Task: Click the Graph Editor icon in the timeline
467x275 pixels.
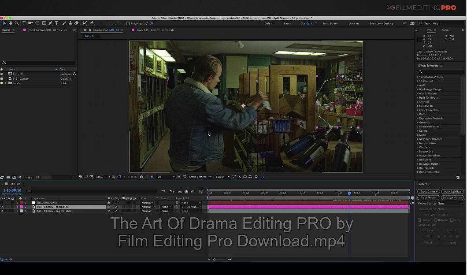Action: (200, 191)
